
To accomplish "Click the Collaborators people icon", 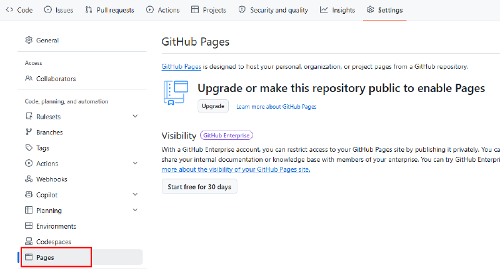I will 29,78.
